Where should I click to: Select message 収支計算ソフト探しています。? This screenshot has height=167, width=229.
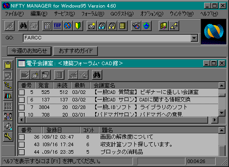pyautogui.click(x=118, y=145)
